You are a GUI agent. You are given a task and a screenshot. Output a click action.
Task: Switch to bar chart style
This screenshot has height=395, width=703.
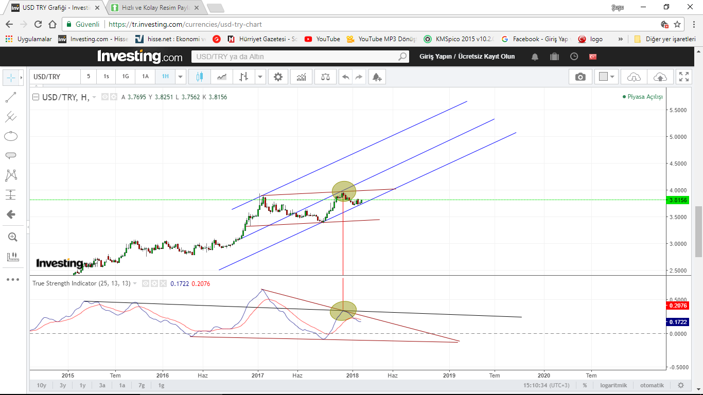click(243, 77)
